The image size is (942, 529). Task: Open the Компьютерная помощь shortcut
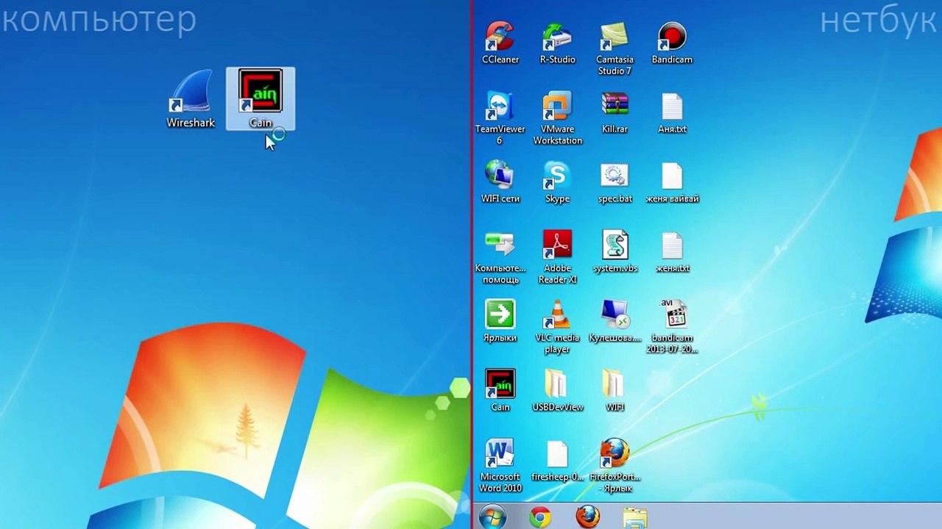tap(500, 257)
